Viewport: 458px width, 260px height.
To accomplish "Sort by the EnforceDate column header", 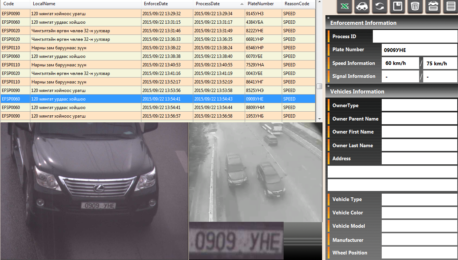I will point(167,4).
